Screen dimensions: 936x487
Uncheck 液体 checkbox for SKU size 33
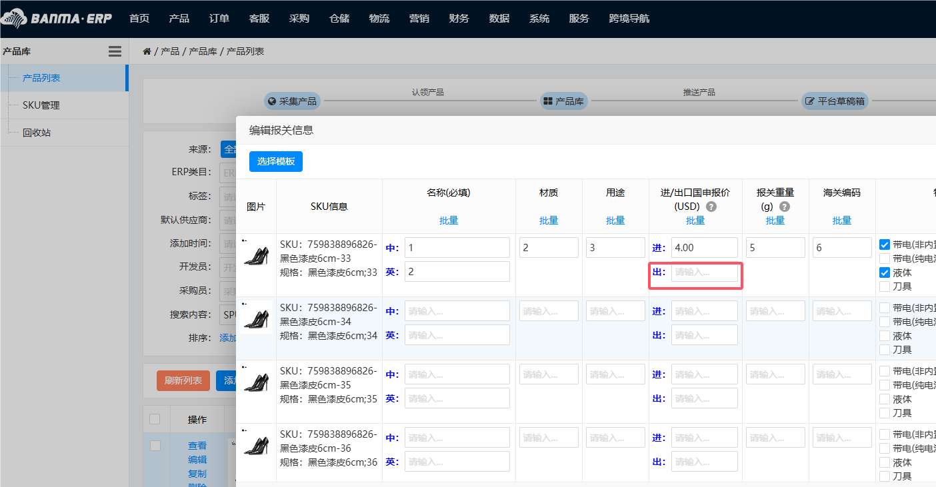(885, 272)
